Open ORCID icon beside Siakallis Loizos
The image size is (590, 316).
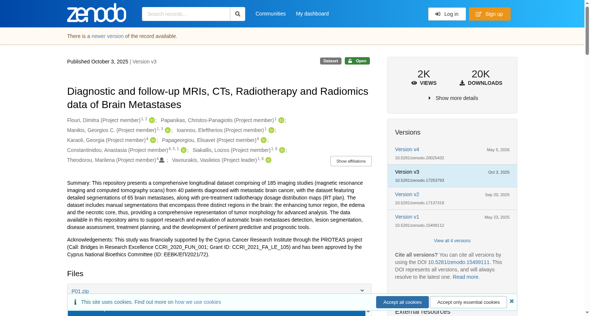282,150
